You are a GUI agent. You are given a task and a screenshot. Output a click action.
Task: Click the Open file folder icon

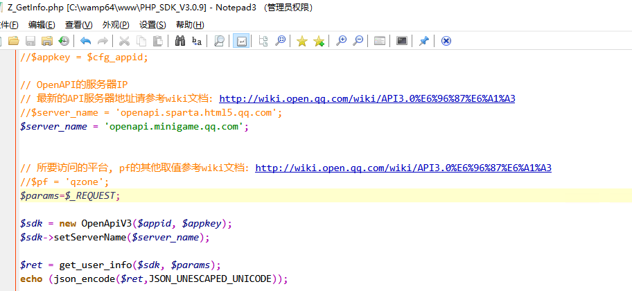14,41
